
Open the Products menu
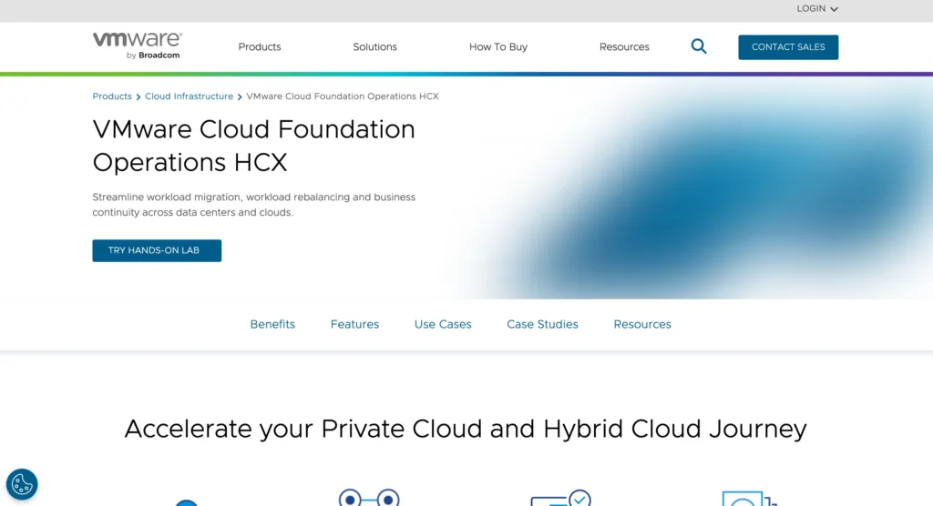click(x=260, y=47)
